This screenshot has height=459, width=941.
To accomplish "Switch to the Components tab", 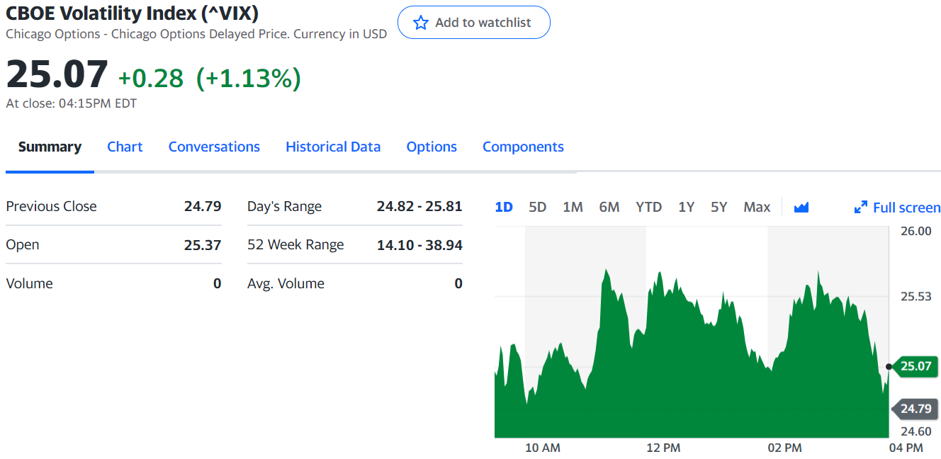I will 523,147.
